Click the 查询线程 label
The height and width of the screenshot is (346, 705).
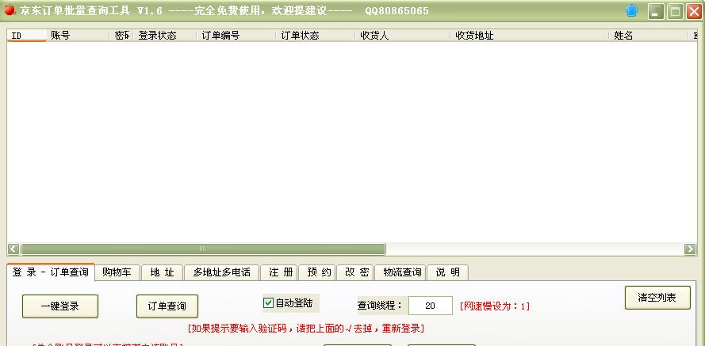(x=380, y=306)
